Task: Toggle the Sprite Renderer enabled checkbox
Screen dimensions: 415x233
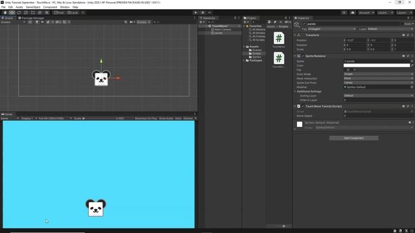Action: [303, 56]
